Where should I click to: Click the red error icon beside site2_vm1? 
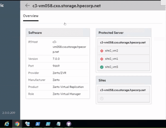[102, 59]
